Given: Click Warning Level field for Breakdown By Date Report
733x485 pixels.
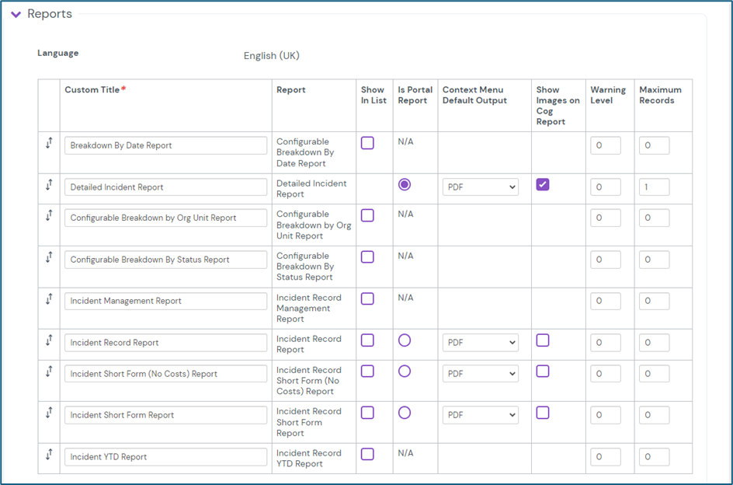Looking at the screenshot, I should (605, 146).
